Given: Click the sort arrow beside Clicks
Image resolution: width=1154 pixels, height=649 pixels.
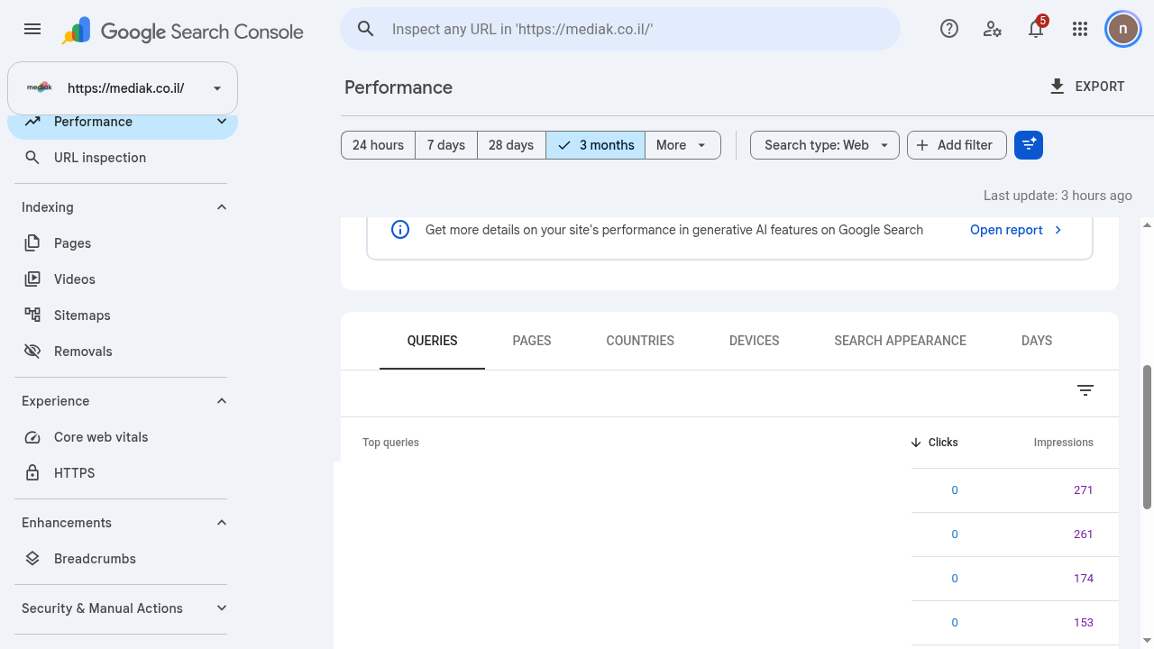Looking at the screenshot, I should tap(916, 443).
